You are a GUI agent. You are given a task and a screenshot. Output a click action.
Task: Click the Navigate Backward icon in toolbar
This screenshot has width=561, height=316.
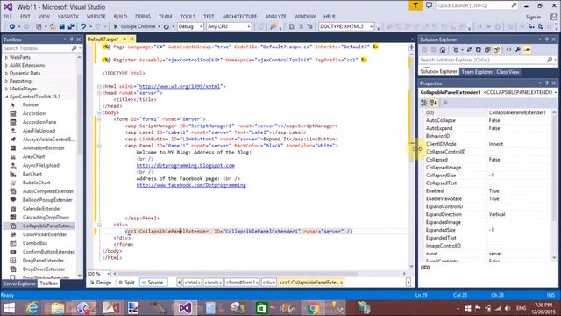pos(11,26)
